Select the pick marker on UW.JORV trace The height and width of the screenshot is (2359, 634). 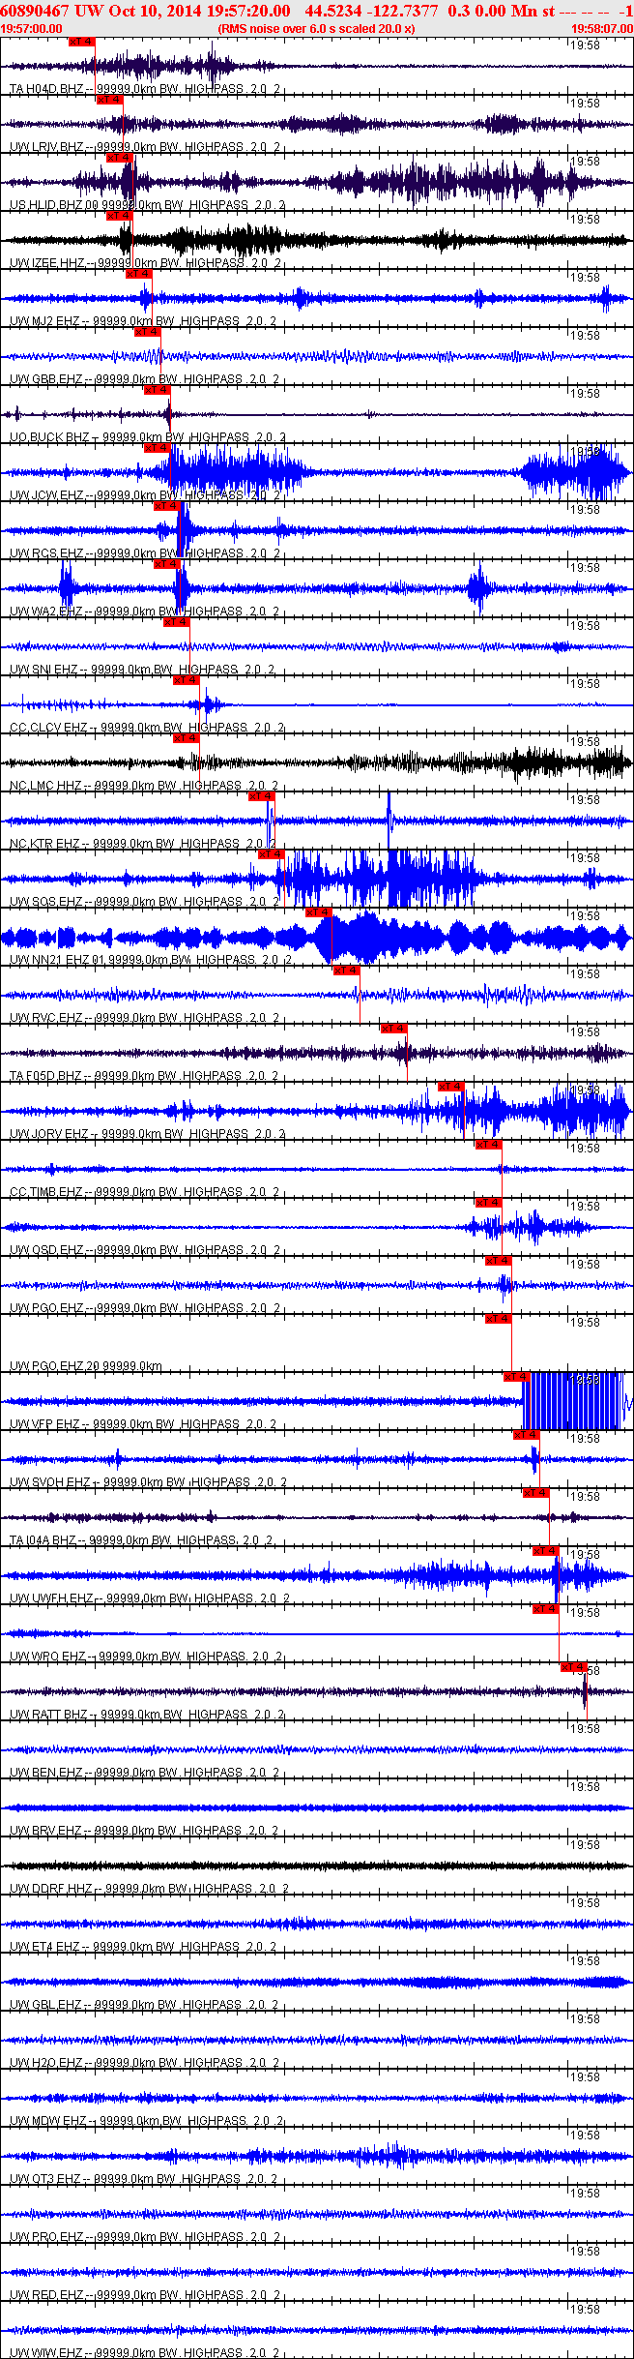point(450,1087)
